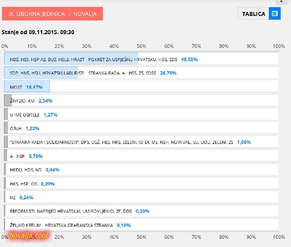Select the Stranka rada i solidarnosti 1,08% row
Image resolution: width=291 pixels, height=247 pixels.
tap(141, 142)
